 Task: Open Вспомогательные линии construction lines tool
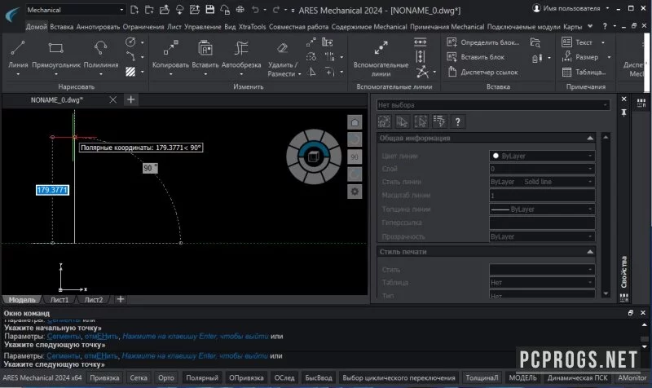[381, 58]
